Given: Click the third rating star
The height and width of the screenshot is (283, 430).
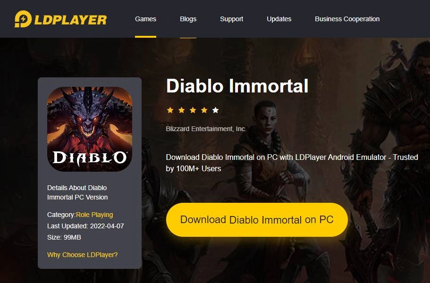Looking at the screenshot, I should click(193, 110).
